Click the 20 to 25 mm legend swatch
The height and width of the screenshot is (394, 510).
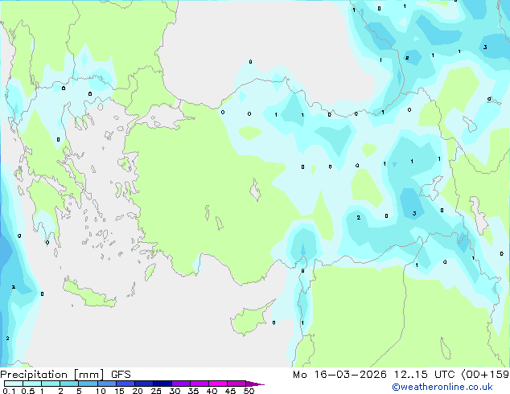click(x=144, y=384)
